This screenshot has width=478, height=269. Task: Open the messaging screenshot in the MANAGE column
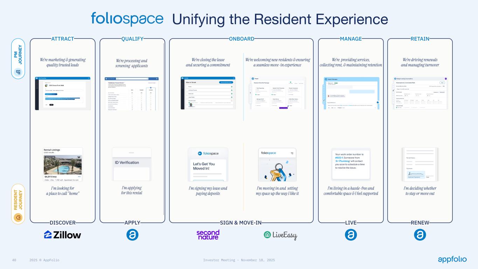[x=351, y=93]
